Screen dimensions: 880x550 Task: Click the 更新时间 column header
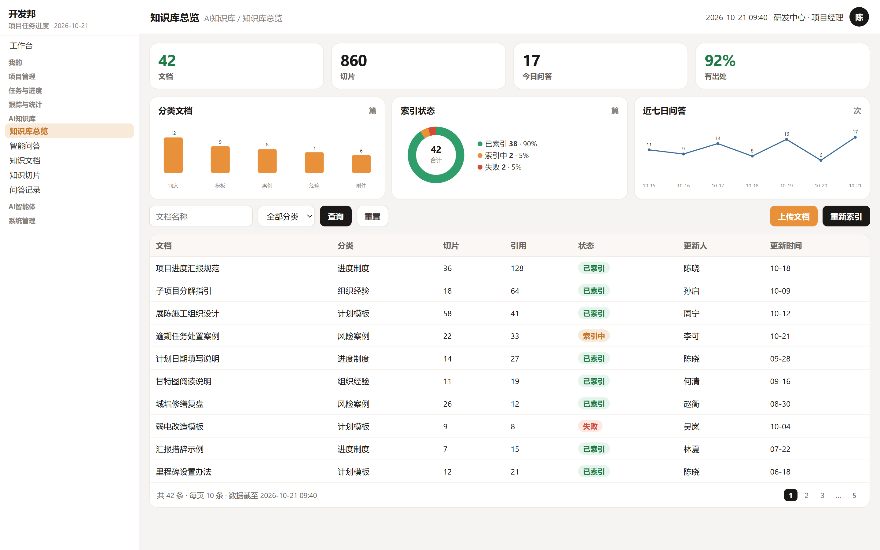point(786,246)
